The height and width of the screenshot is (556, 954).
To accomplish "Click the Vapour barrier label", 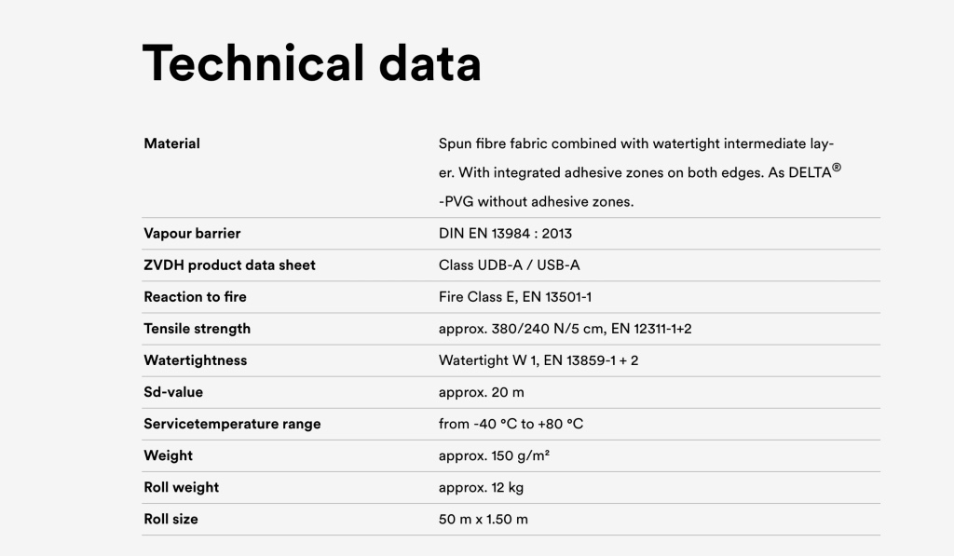I will [192, 233].
